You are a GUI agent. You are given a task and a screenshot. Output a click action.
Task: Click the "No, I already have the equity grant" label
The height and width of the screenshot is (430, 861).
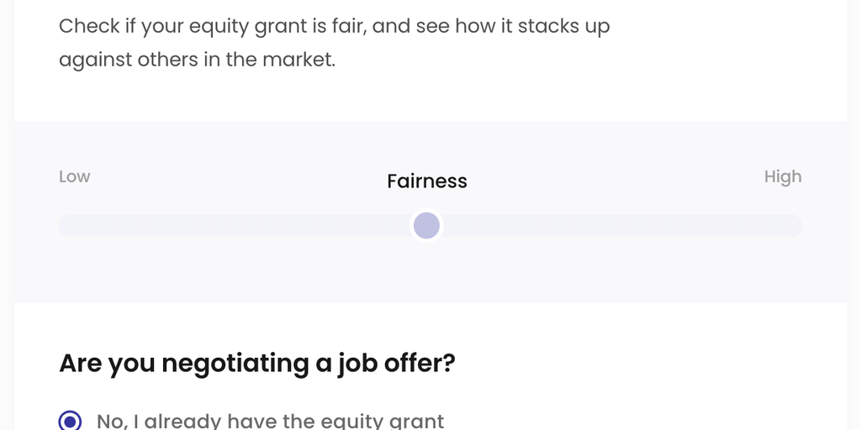pyautogui.click(x=270, y=421)
